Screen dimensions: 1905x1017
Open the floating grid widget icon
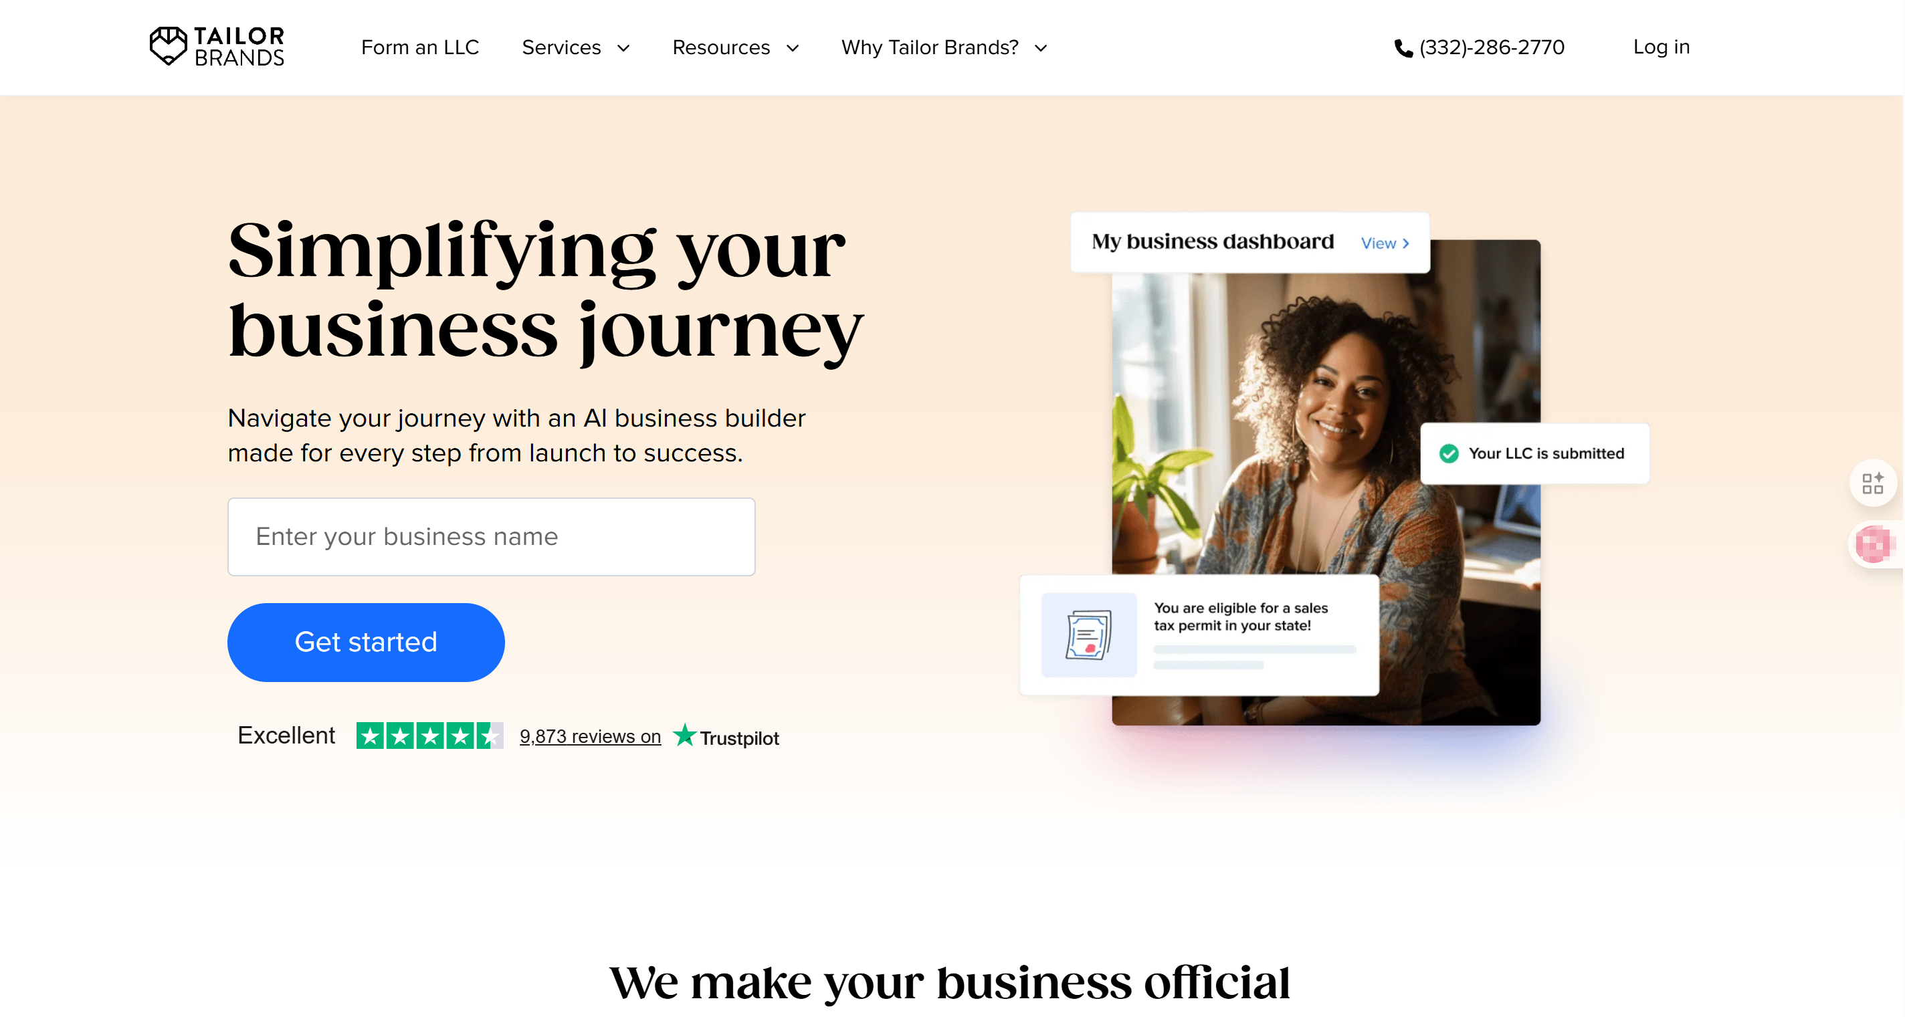pyautogui.click(x=1872, y=483)
